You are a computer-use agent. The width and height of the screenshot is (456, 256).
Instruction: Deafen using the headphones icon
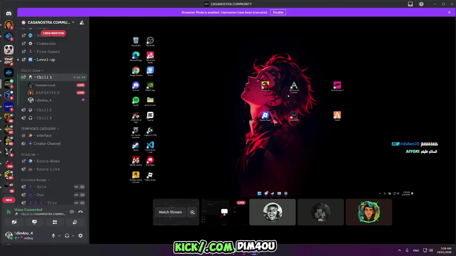(x=67, y=235)
